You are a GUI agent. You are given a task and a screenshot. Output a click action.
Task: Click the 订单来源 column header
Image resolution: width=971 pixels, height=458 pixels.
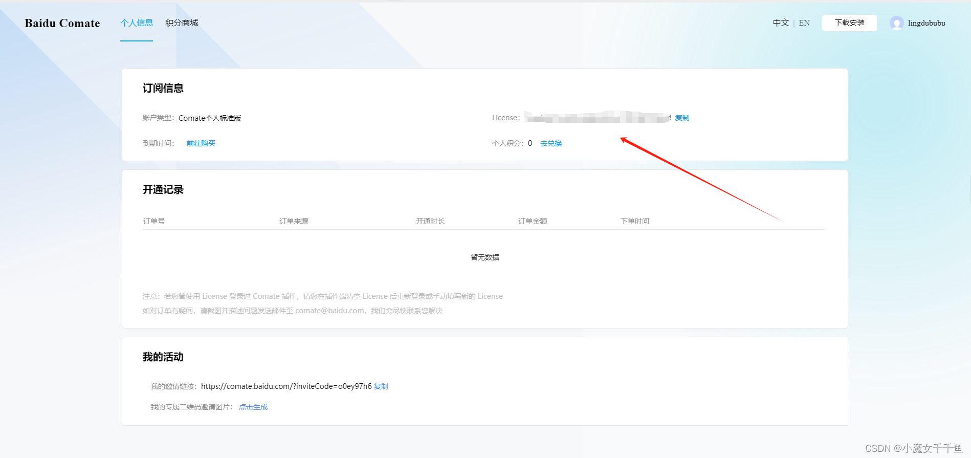(294, 221)
